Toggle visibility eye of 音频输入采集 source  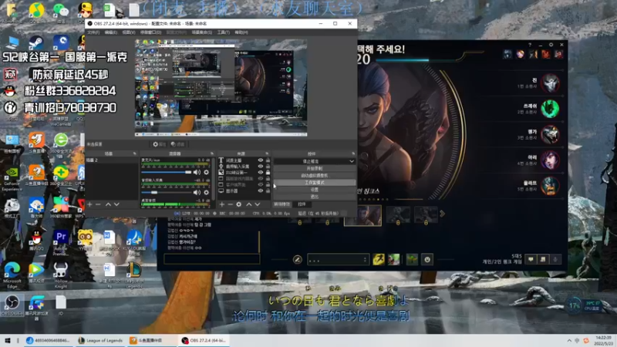pyautogui.click(x=261, y=167)
